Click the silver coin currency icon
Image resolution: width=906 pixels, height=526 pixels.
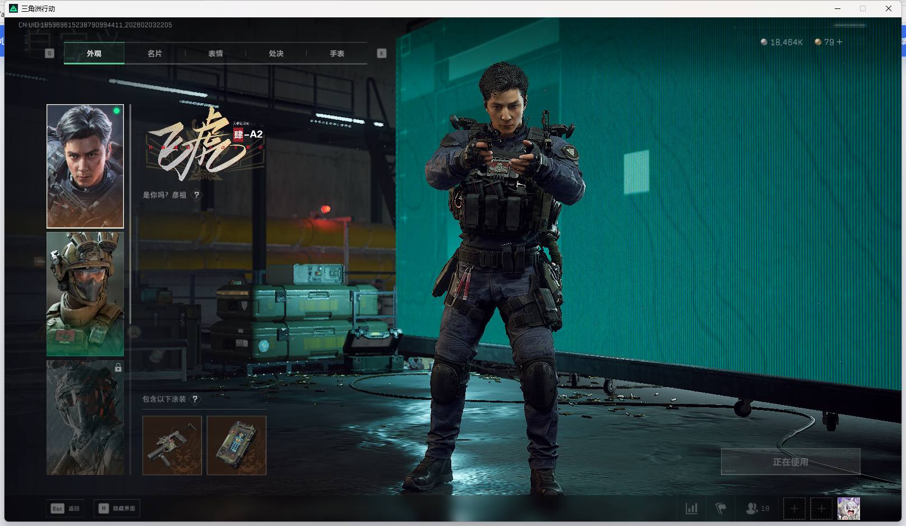tap(764, 42)
